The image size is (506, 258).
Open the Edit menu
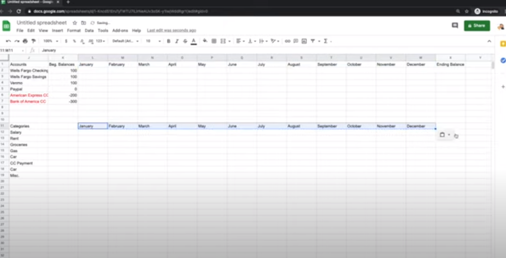click(31, 30)
